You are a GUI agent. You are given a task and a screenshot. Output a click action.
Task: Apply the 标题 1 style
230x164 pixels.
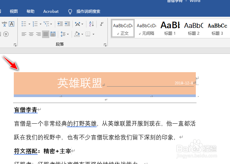pos(170,29)
